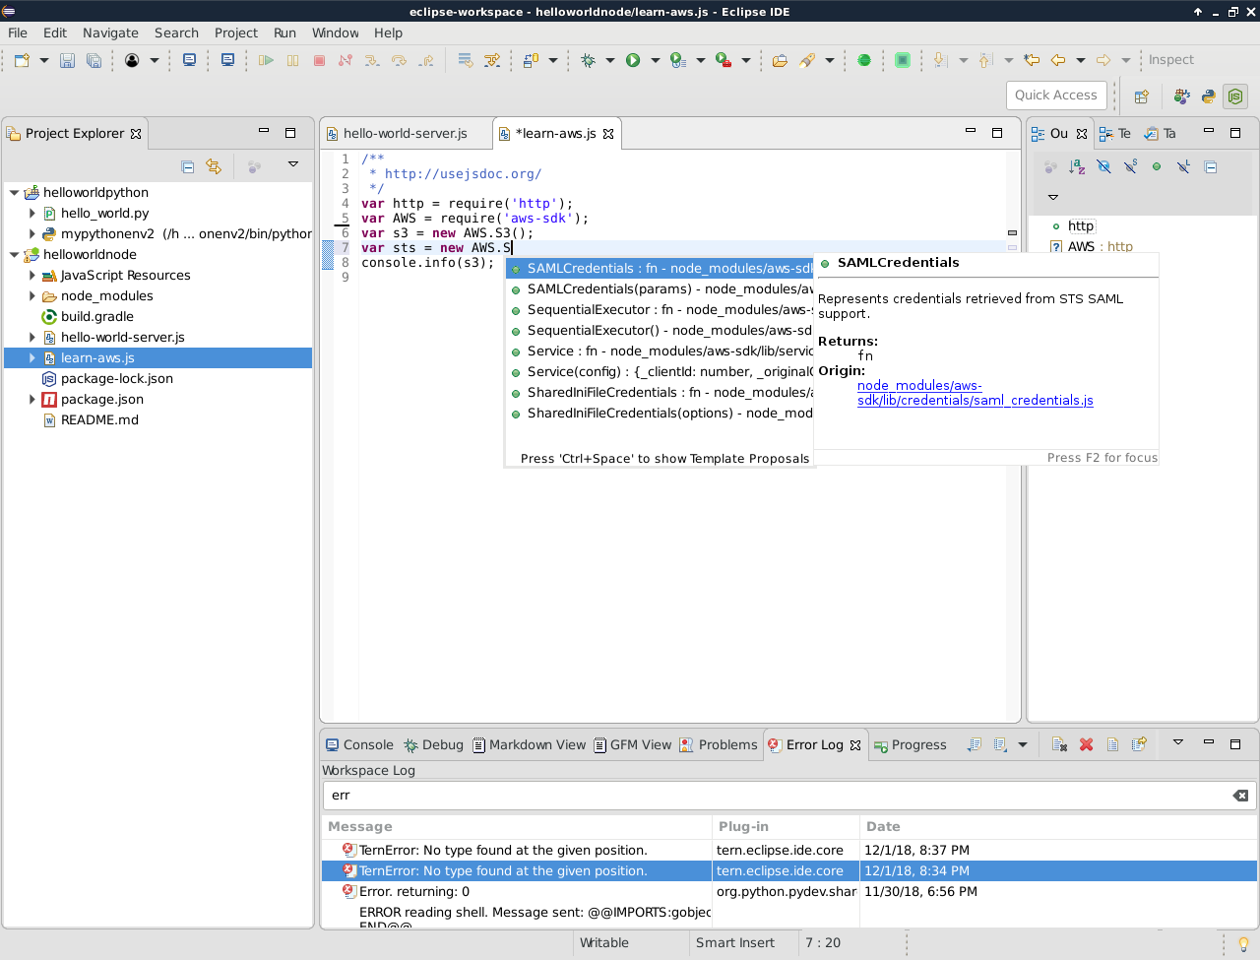Image resolution: width=1260 pixels, height=960 pixels.
Task: Open the Navigate menu
Action: pyautogui.click(x=110, y=32)
